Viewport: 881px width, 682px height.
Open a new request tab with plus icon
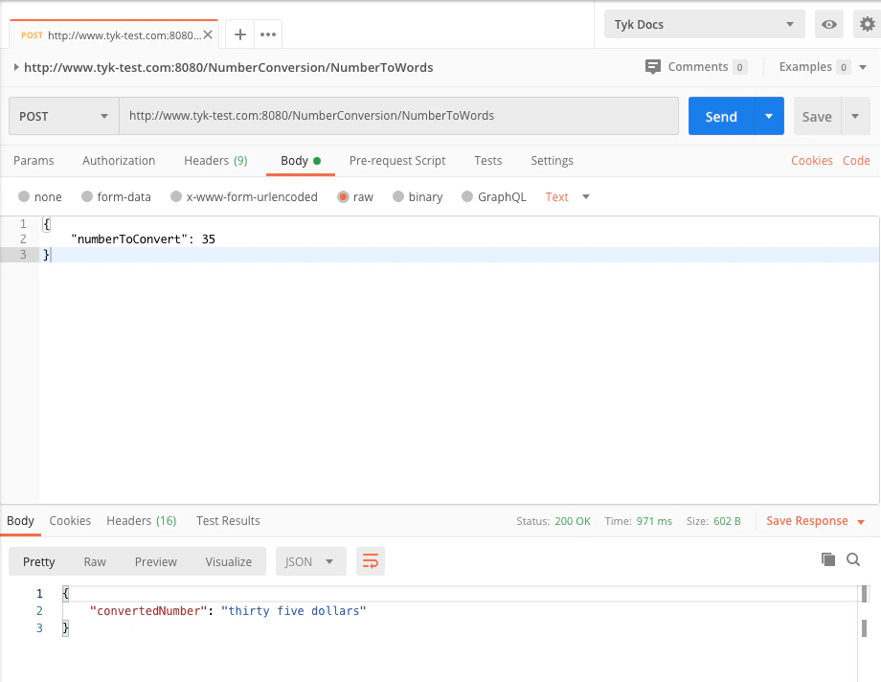(x=240, y=34)
